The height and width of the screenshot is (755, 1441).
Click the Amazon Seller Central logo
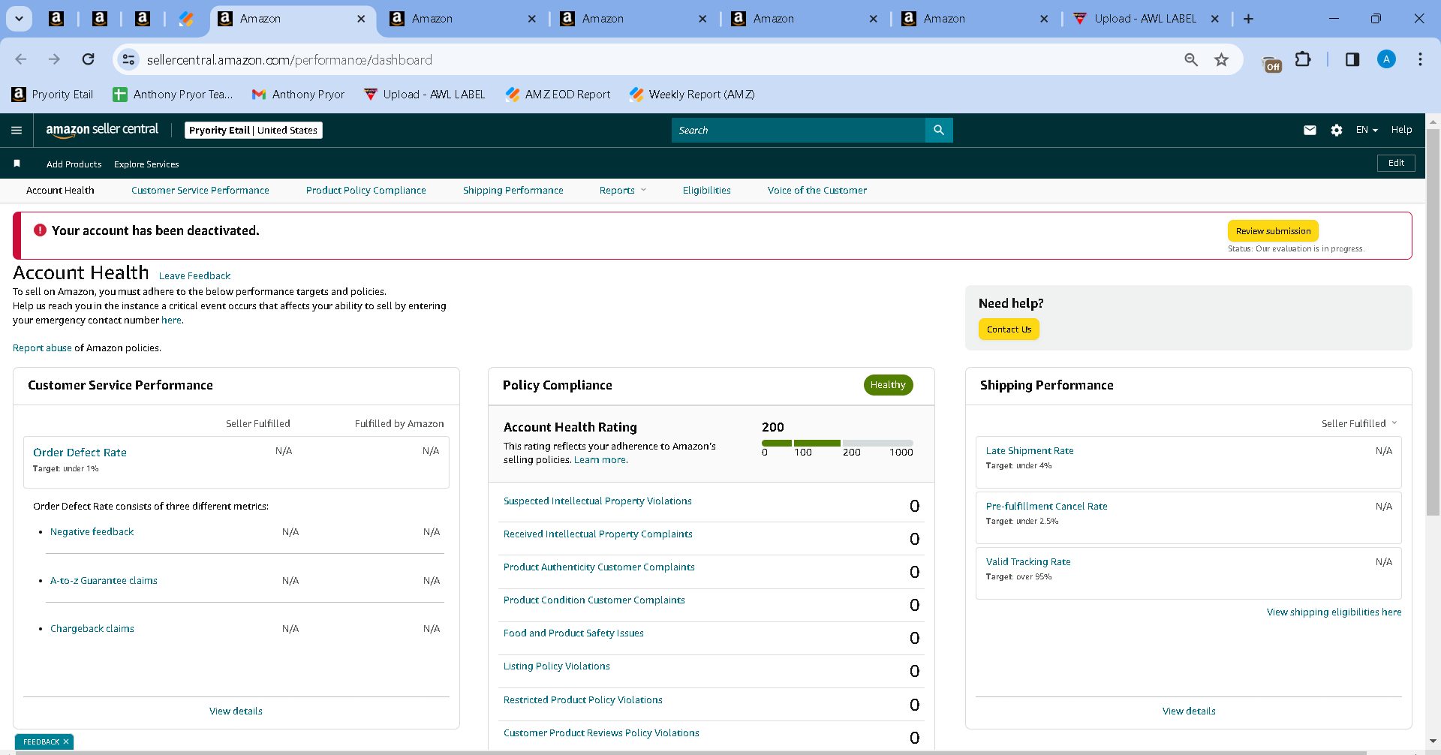102,130
